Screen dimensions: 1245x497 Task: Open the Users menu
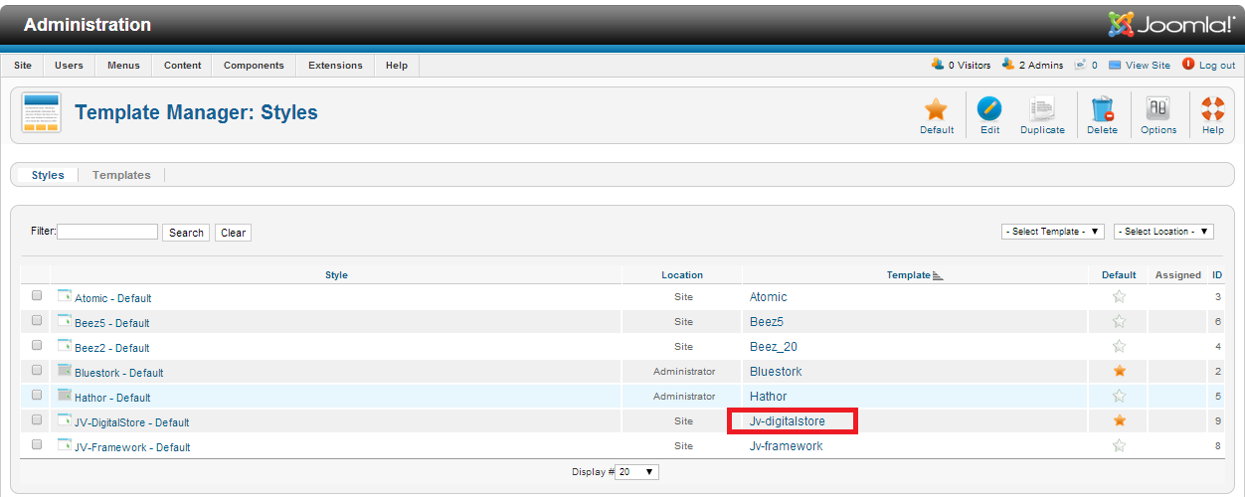click(70, 66)
